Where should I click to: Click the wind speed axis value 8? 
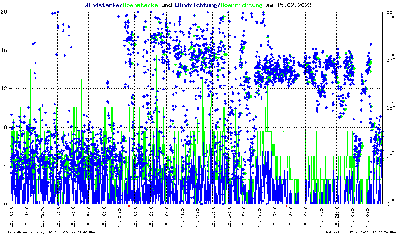pyautogui.click(x=5, y=127)
